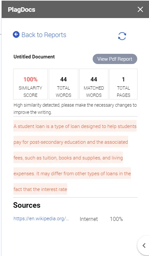Select the Total Pages box
The height and width of the screenshot is (256, 149).
point(123,84)
